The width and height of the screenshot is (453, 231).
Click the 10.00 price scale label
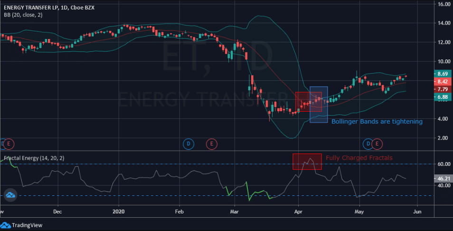(x=444, y=61)
